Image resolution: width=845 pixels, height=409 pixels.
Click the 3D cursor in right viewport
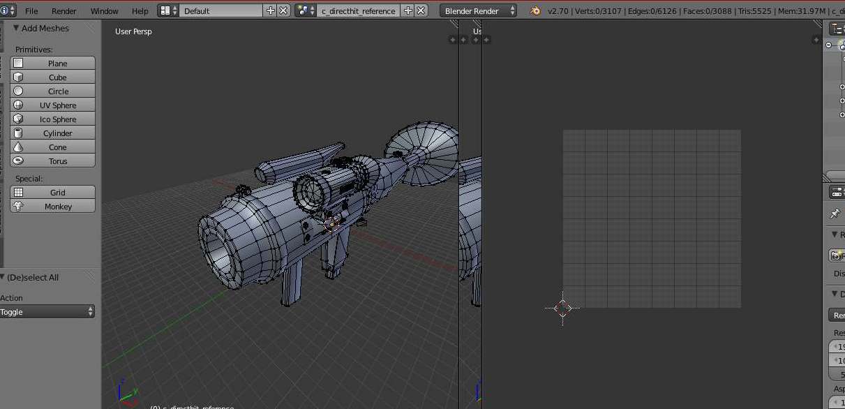coord(562,308)
